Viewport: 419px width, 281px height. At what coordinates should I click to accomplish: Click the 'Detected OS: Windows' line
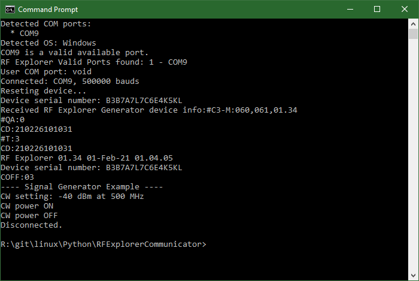point(48,43)
